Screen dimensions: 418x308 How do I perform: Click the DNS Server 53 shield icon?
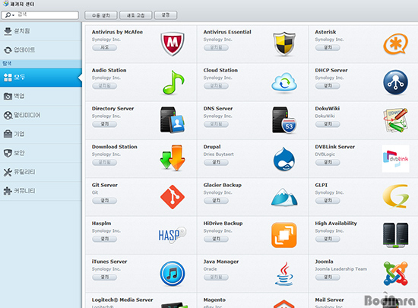tap(284, 120)
